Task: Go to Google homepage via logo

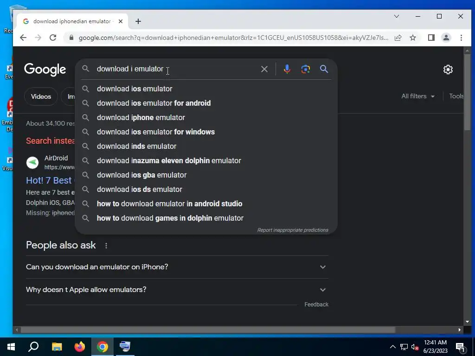Action: coord(45,70)
